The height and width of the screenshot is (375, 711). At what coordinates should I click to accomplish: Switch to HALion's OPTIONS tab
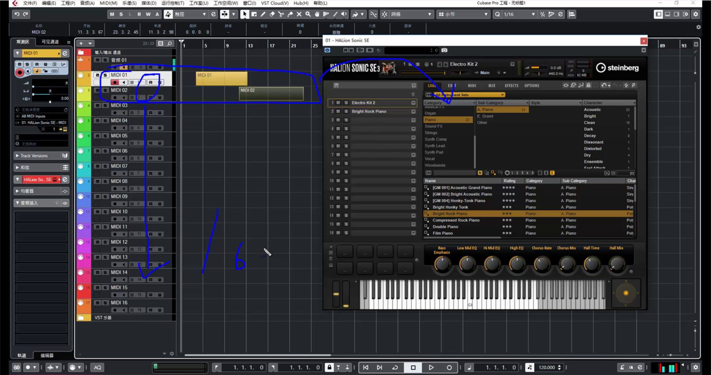tap(532, 86)
